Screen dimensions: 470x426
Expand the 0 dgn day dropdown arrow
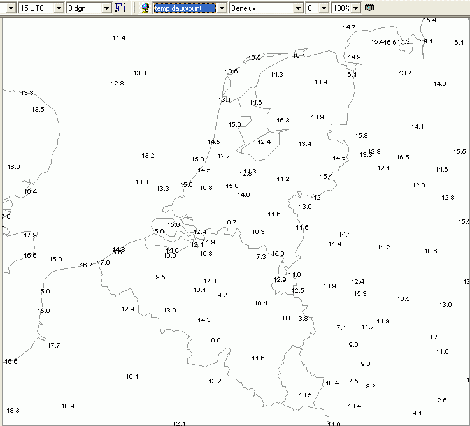106,8
